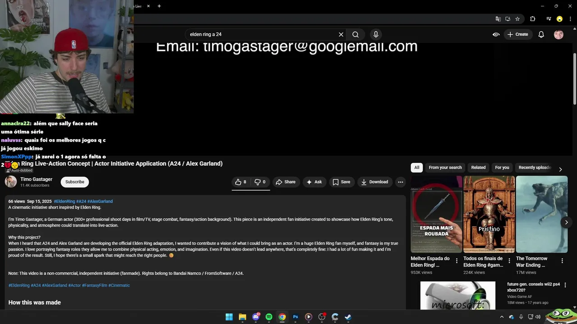The image size is (577, 324).
Task: Open Windows Start menu
Action: (229, 317)
